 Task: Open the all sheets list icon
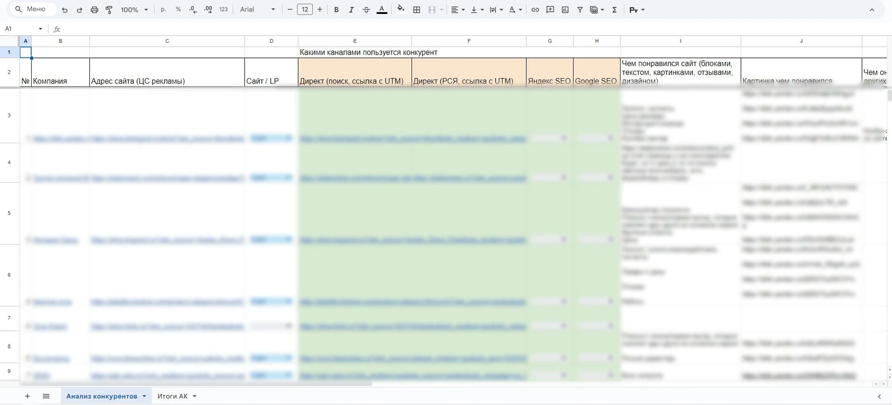coord(46,396)
